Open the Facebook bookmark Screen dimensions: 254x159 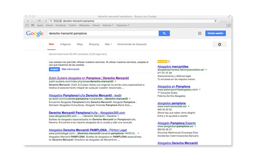[61, 25]
